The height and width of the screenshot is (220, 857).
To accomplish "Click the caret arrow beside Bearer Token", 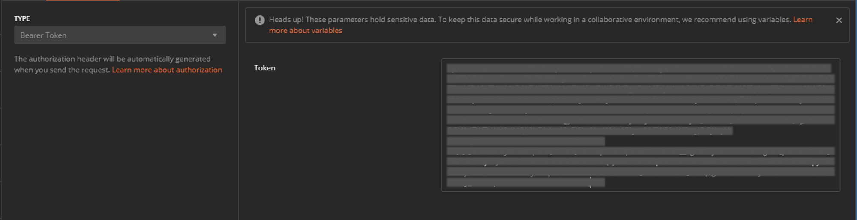I will pyautogui.click(x=215, y=35).
